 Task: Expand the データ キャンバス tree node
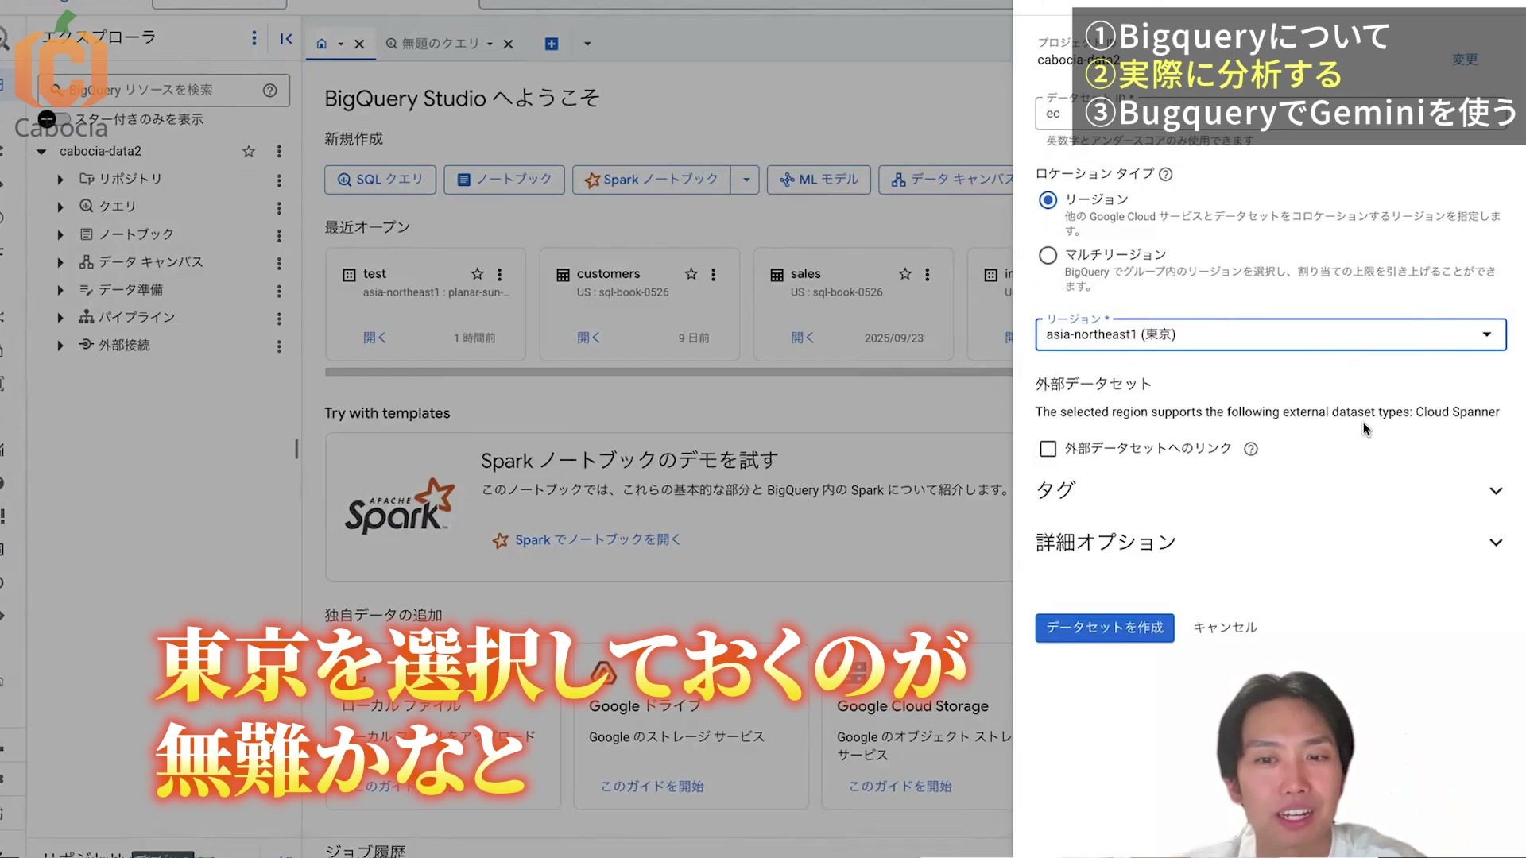60,262
